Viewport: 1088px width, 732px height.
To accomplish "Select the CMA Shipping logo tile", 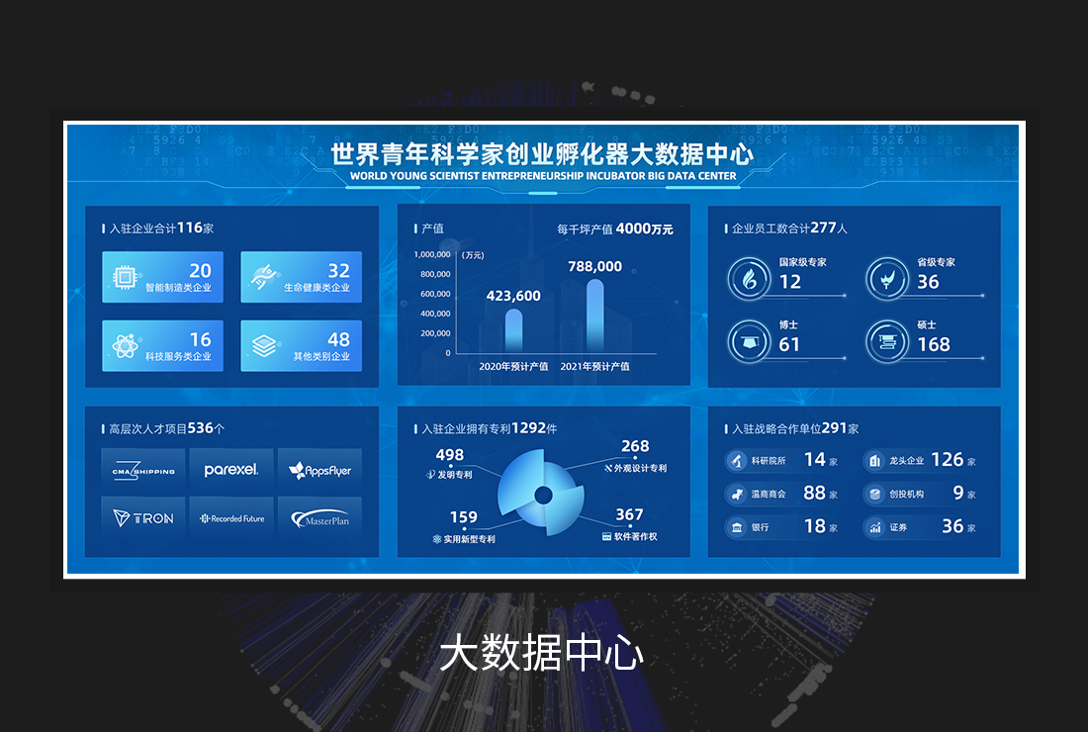I will point(143,470).
